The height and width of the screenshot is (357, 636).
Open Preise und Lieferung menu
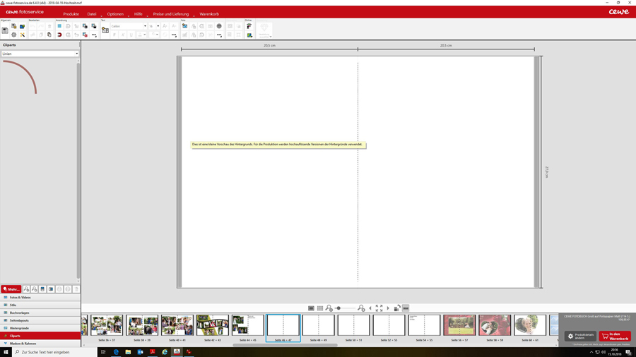(171, 14)
